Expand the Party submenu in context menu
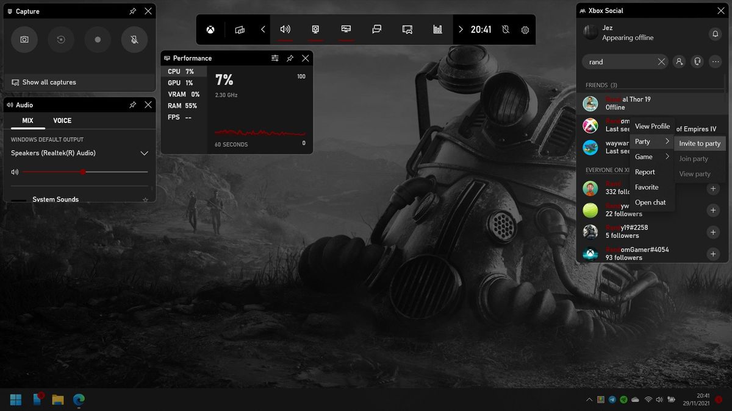This screenshot has width=732, height=411. coord(651,141)
